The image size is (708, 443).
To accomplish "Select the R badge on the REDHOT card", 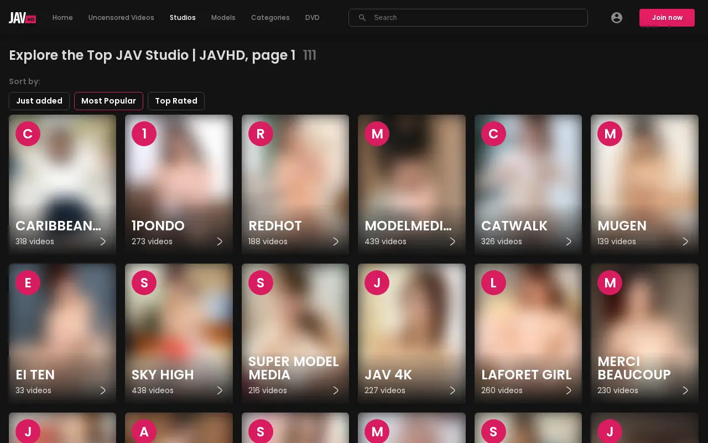I will (x=261, y=133).
